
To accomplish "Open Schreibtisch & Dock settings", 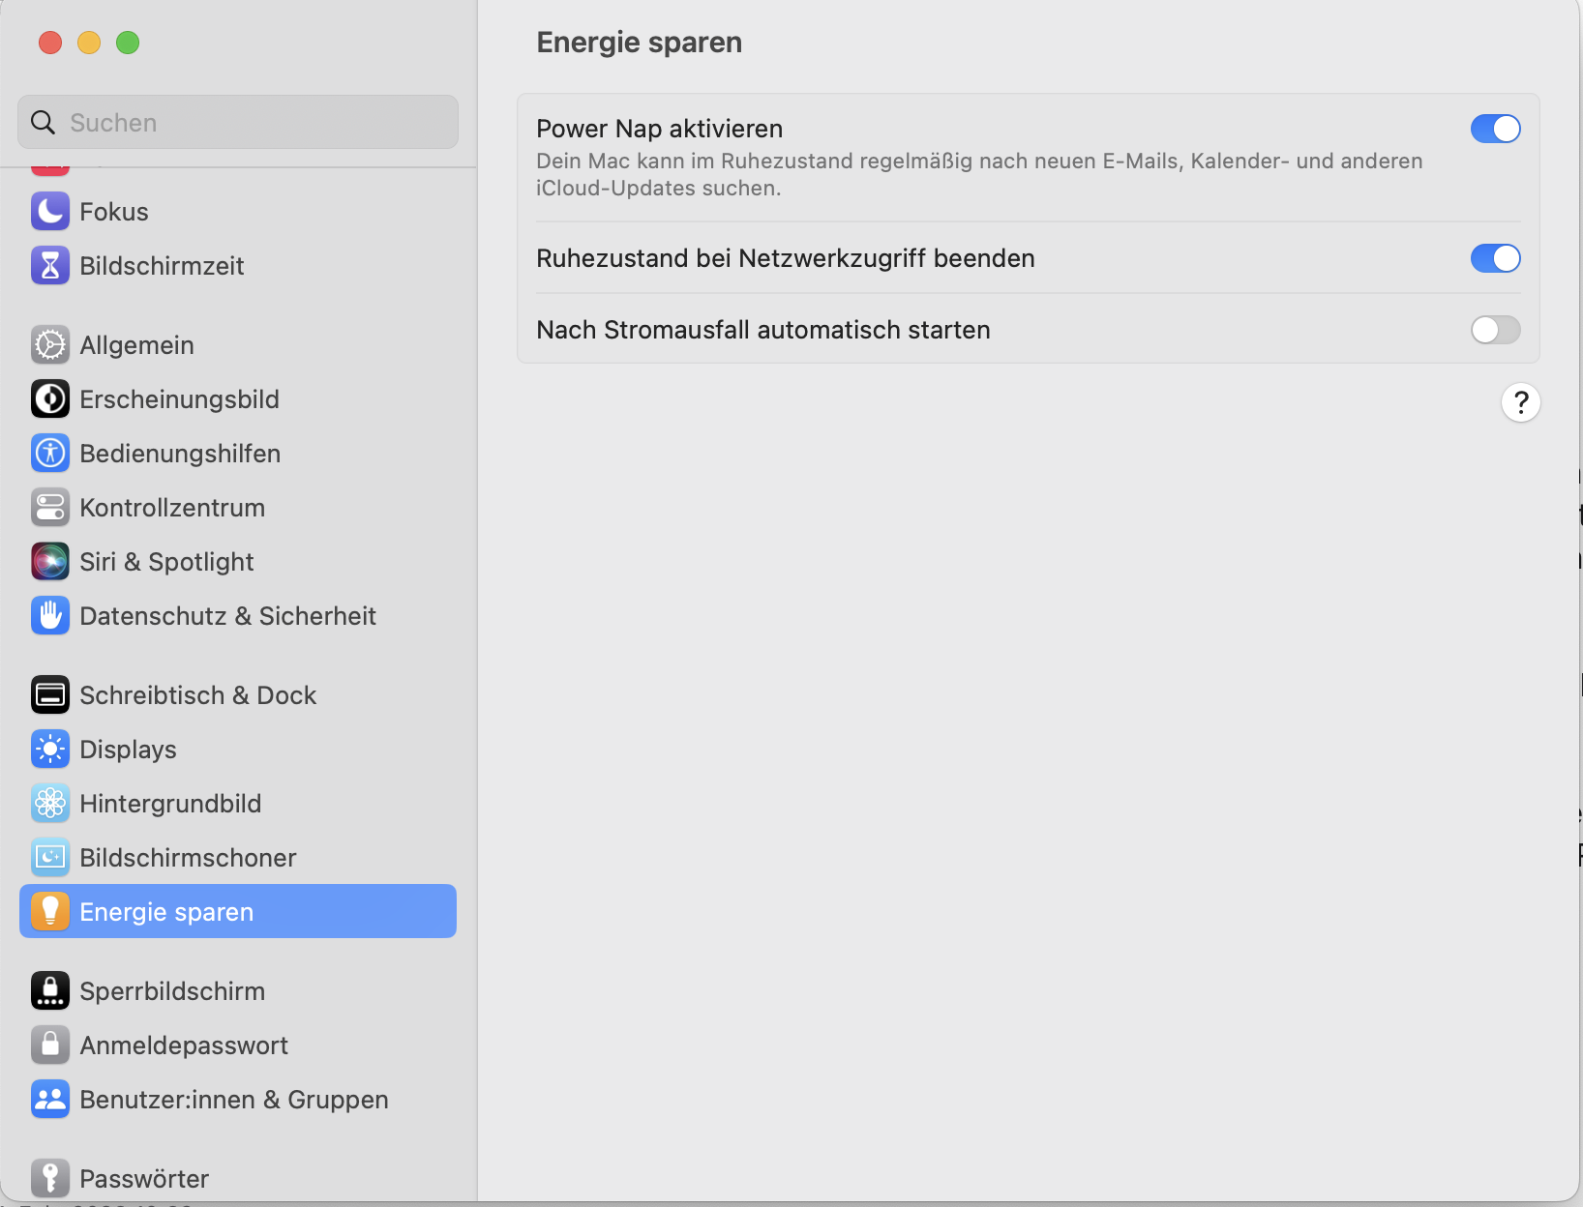I will click(x=197, y=695).
